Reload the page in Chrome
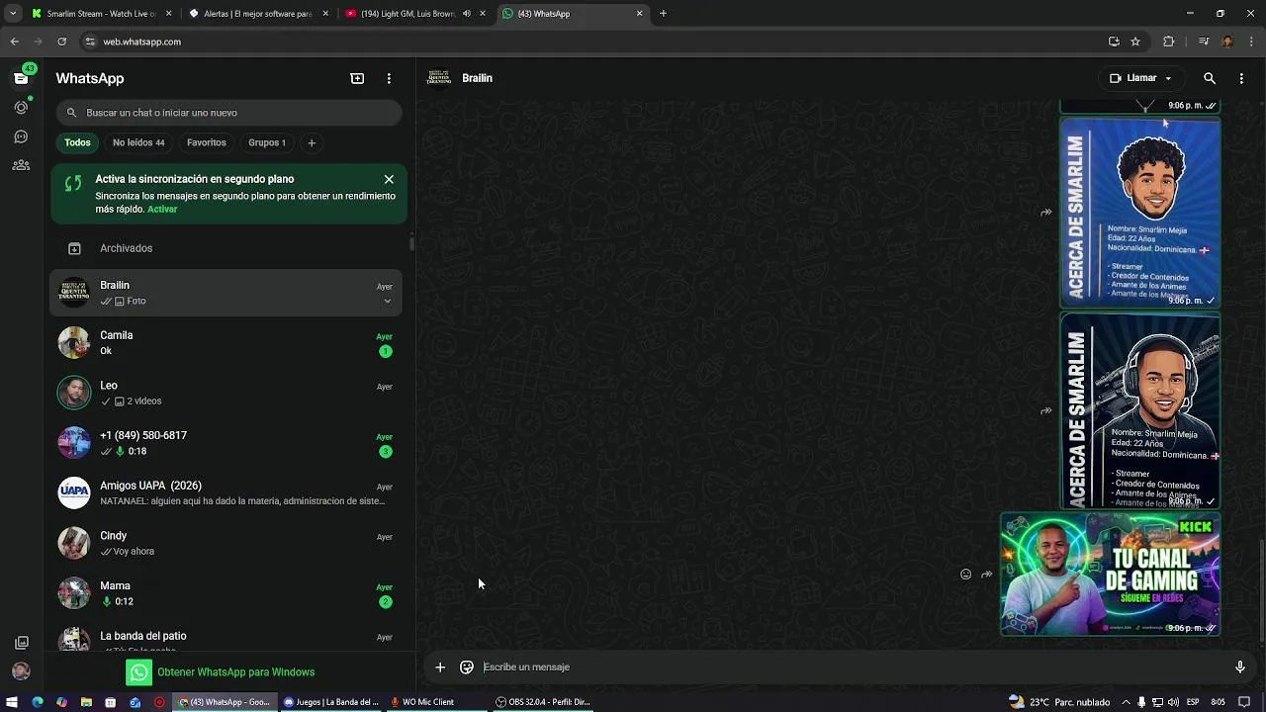Viewport: 1266px width, 712px height. coord(61,42)
